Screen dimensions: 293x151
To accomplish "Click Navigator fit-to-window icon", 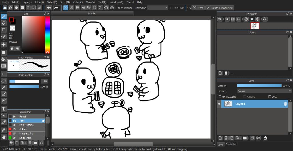I will tap(233, 19).
